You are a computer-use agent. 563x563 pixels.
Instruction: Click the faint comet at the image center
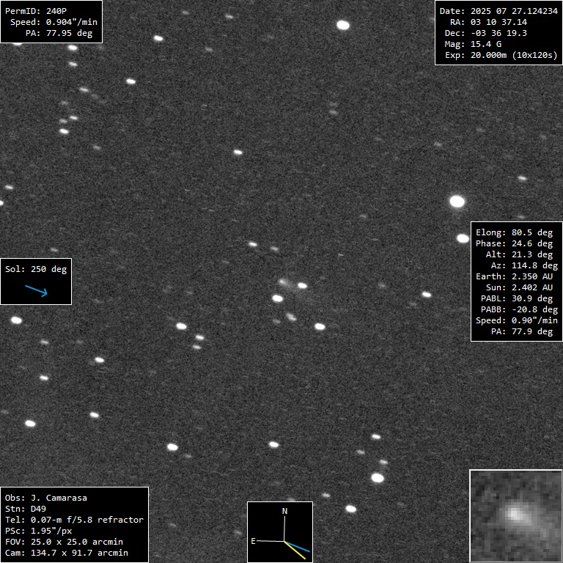click(x=284, y=282)
